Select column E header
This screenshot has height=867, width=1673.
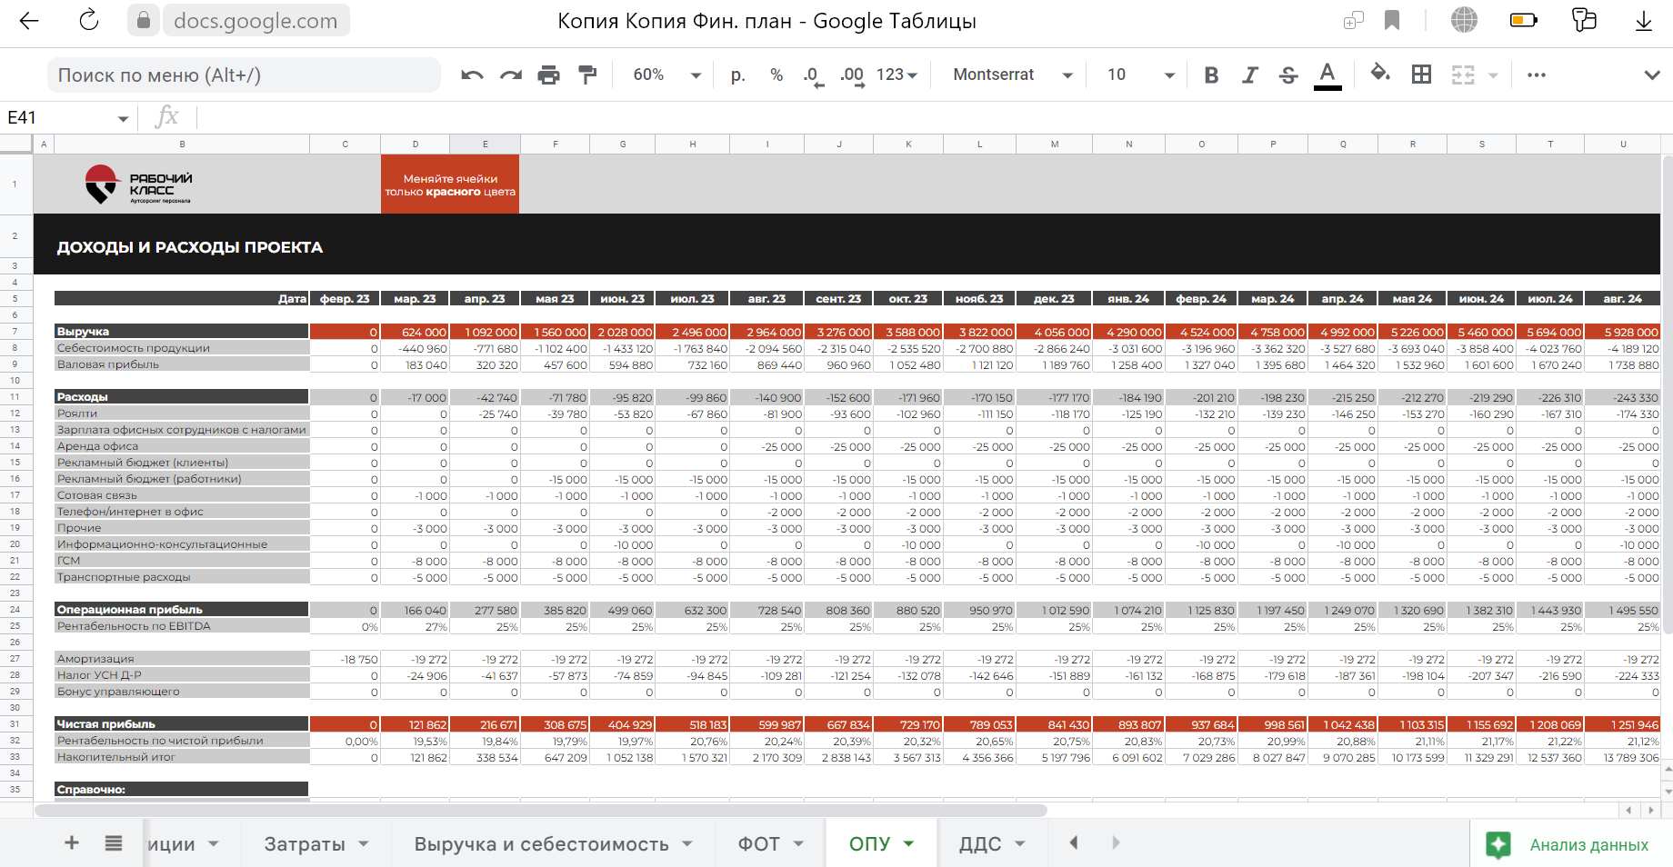click(485, 144)
